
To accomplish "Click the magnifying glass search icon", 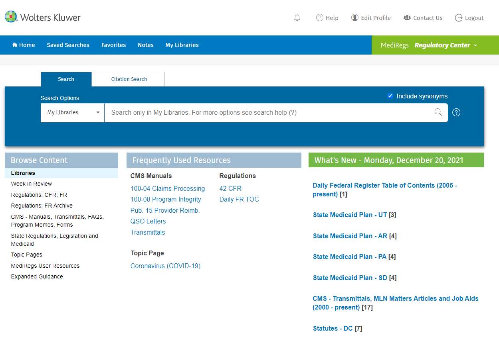I will (x=438, y=112).
